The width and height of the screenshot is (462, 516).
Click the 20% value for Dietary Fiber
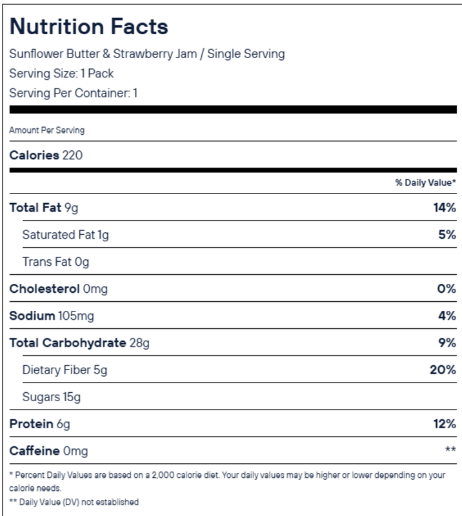[444, 370]
